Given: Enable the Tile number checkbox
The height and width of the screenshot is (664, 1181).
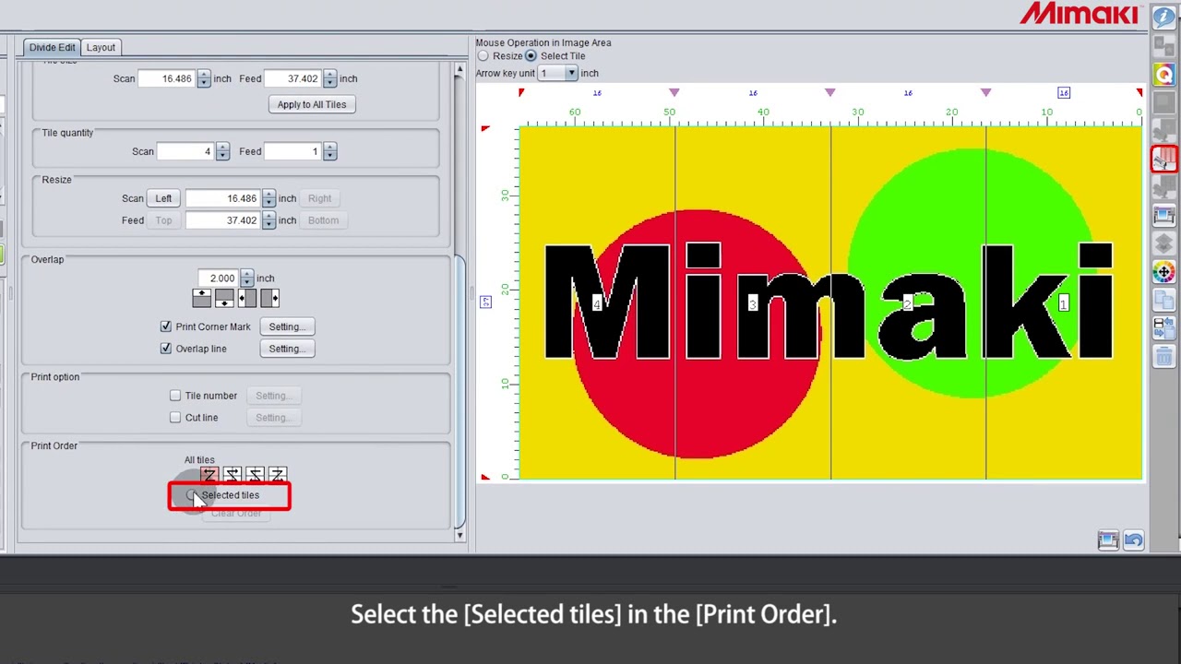Looking at the screenshot, I should [x=175, y=396].
